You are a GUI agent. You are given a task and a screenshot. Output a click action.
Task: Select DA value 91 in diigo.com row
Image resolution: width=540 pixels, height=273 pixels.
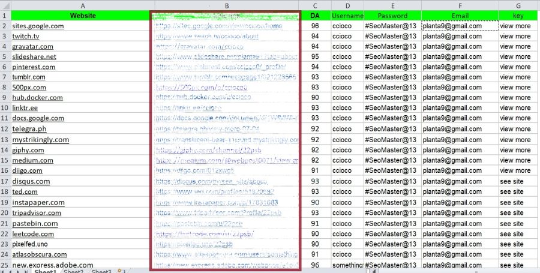(315, 170)
